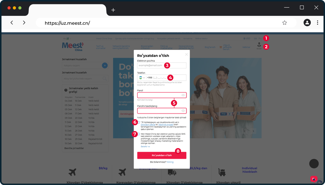Open Tarif va xizmatlar menu item

click(x=101, y=47)
